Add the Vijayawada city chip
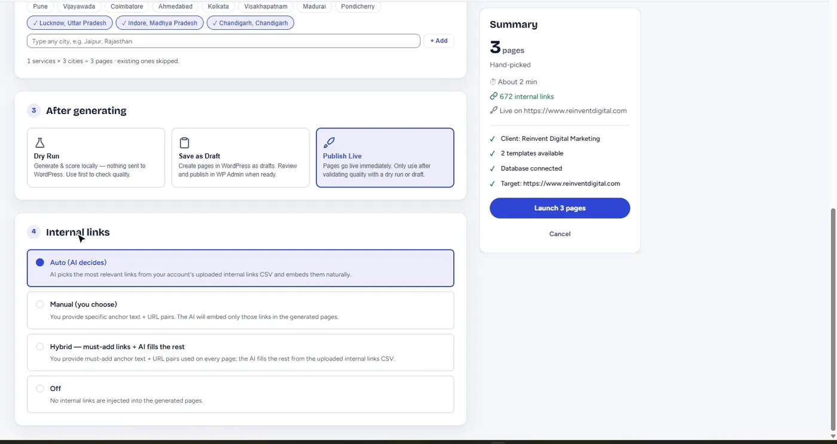 pos(80,7)
